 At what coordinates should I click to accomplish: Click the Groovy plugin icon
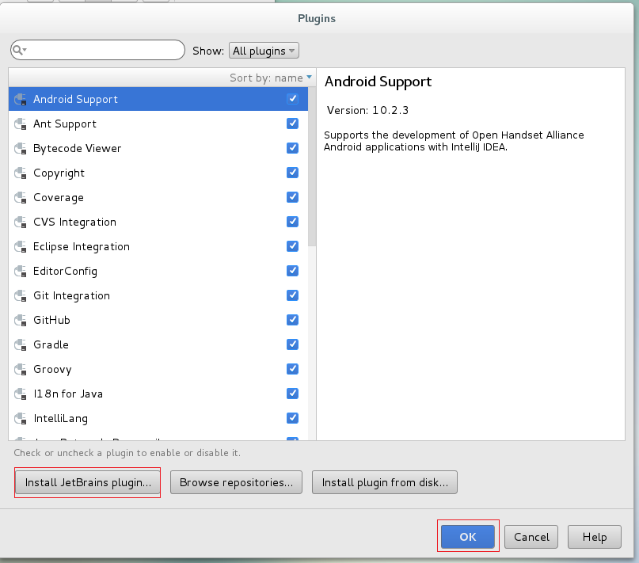(21, 369)
